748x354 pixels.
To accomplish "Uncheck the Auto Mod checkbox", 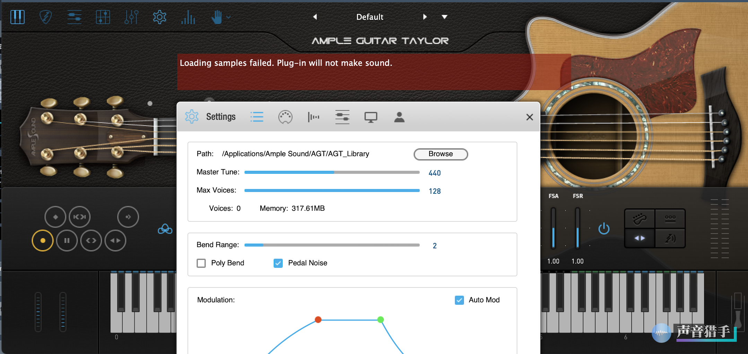I will (459, 300).
